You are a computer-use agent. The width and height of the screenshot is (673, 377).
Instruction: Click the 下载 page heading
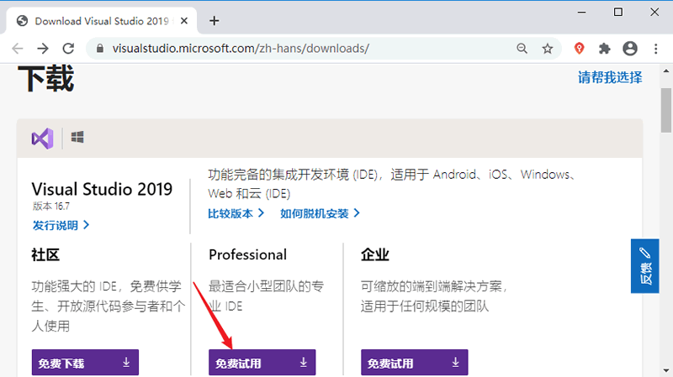46,79
